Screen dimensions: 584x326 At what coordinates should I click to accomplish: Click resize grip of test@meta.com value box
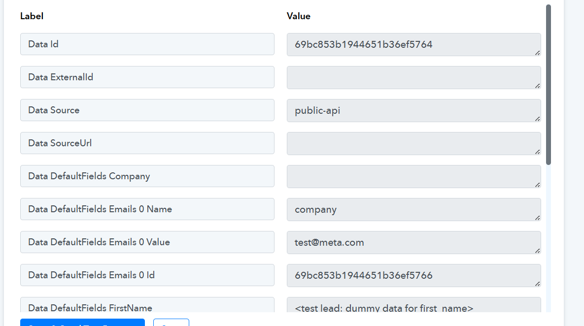tap(537, 251)
